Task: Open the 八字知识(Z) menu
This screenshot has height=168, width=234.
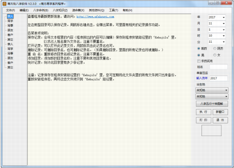Action: click(x=60, y=10)
